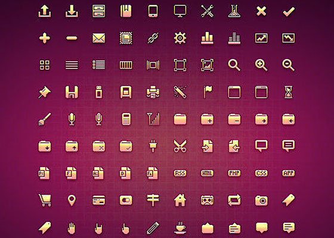Click the Ps file icon

45,173
